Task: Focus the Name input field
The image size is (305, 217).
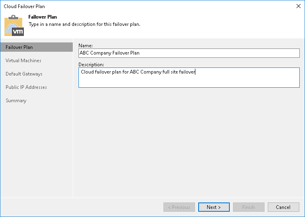Action: pyautogui.click(x=189, y=53)
